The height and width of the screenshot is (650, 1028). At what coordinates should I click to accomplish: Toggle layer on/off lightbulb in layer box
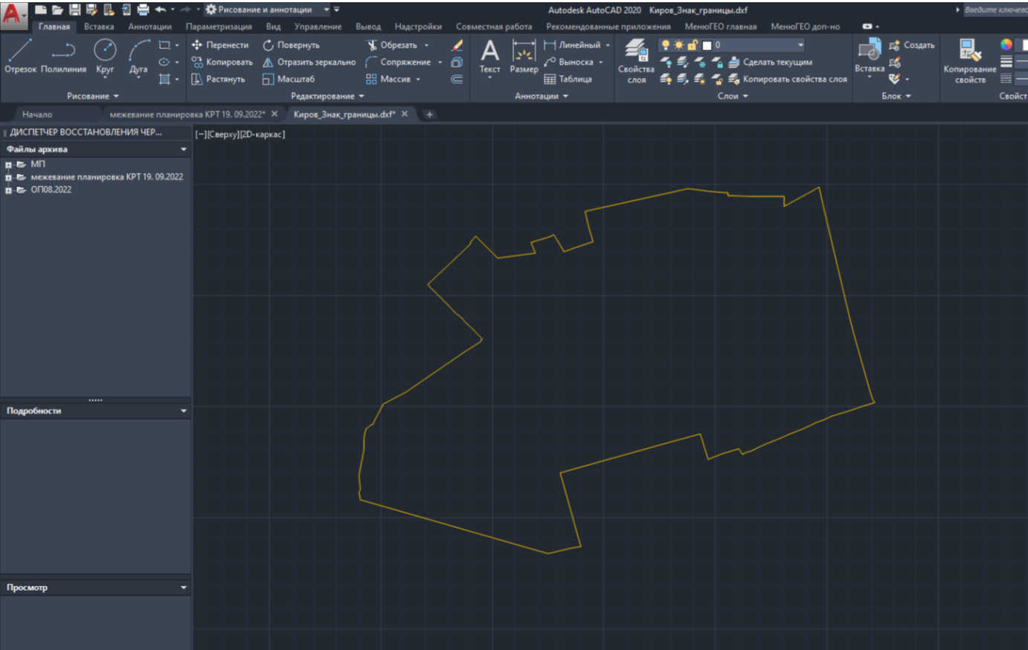pyautogui.click(x=666, y=45)
